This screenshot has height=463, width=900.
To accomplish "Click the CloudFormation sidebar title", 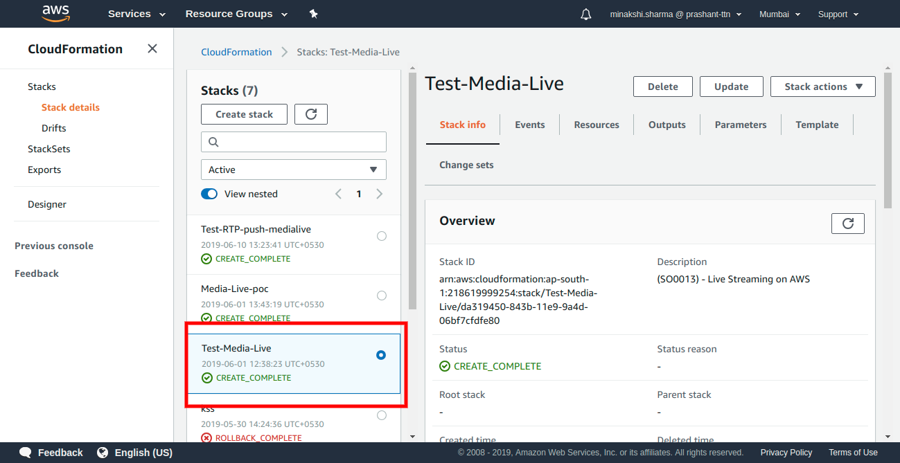I will coord(75,48).
